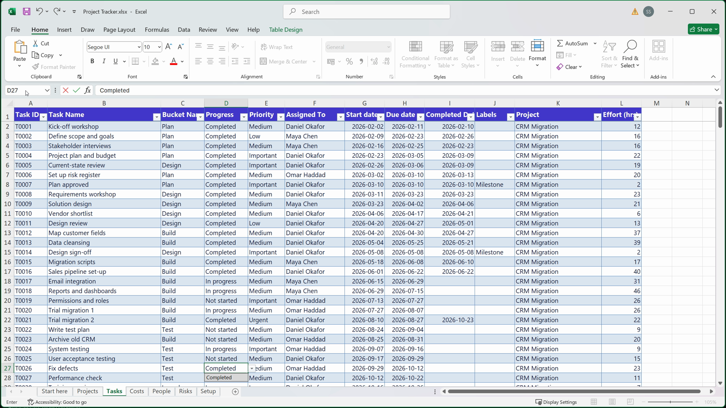Toggle Underline formatting

[116, 61]
